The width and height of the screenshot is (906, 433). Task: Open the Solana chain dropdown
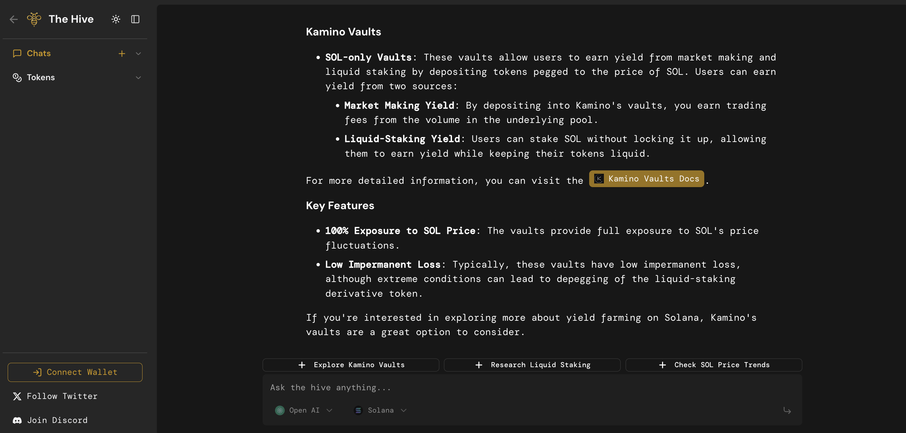tap(380, 410)
